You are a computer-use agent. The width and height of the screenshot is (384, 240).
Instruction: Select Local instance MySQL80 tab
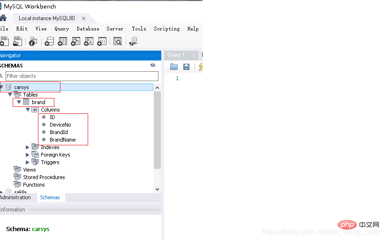(x=47, y=18)
